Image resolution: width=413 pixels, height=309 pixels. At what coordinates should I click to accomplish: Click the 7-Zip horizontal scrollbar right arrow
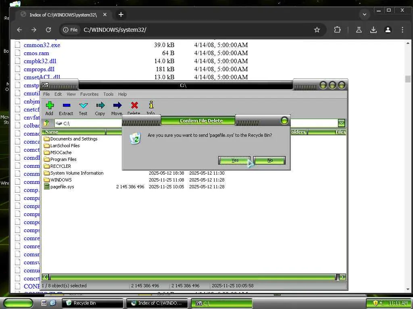click(x=343, y=277)
